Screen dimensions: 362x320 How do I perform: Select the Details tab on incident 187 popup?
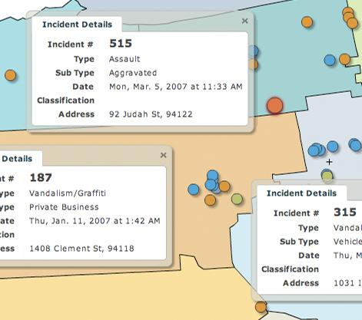point(17,159)
